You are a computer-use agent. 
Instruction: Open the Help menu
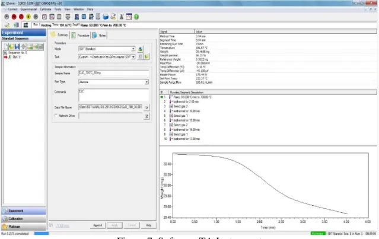(90, 9)
